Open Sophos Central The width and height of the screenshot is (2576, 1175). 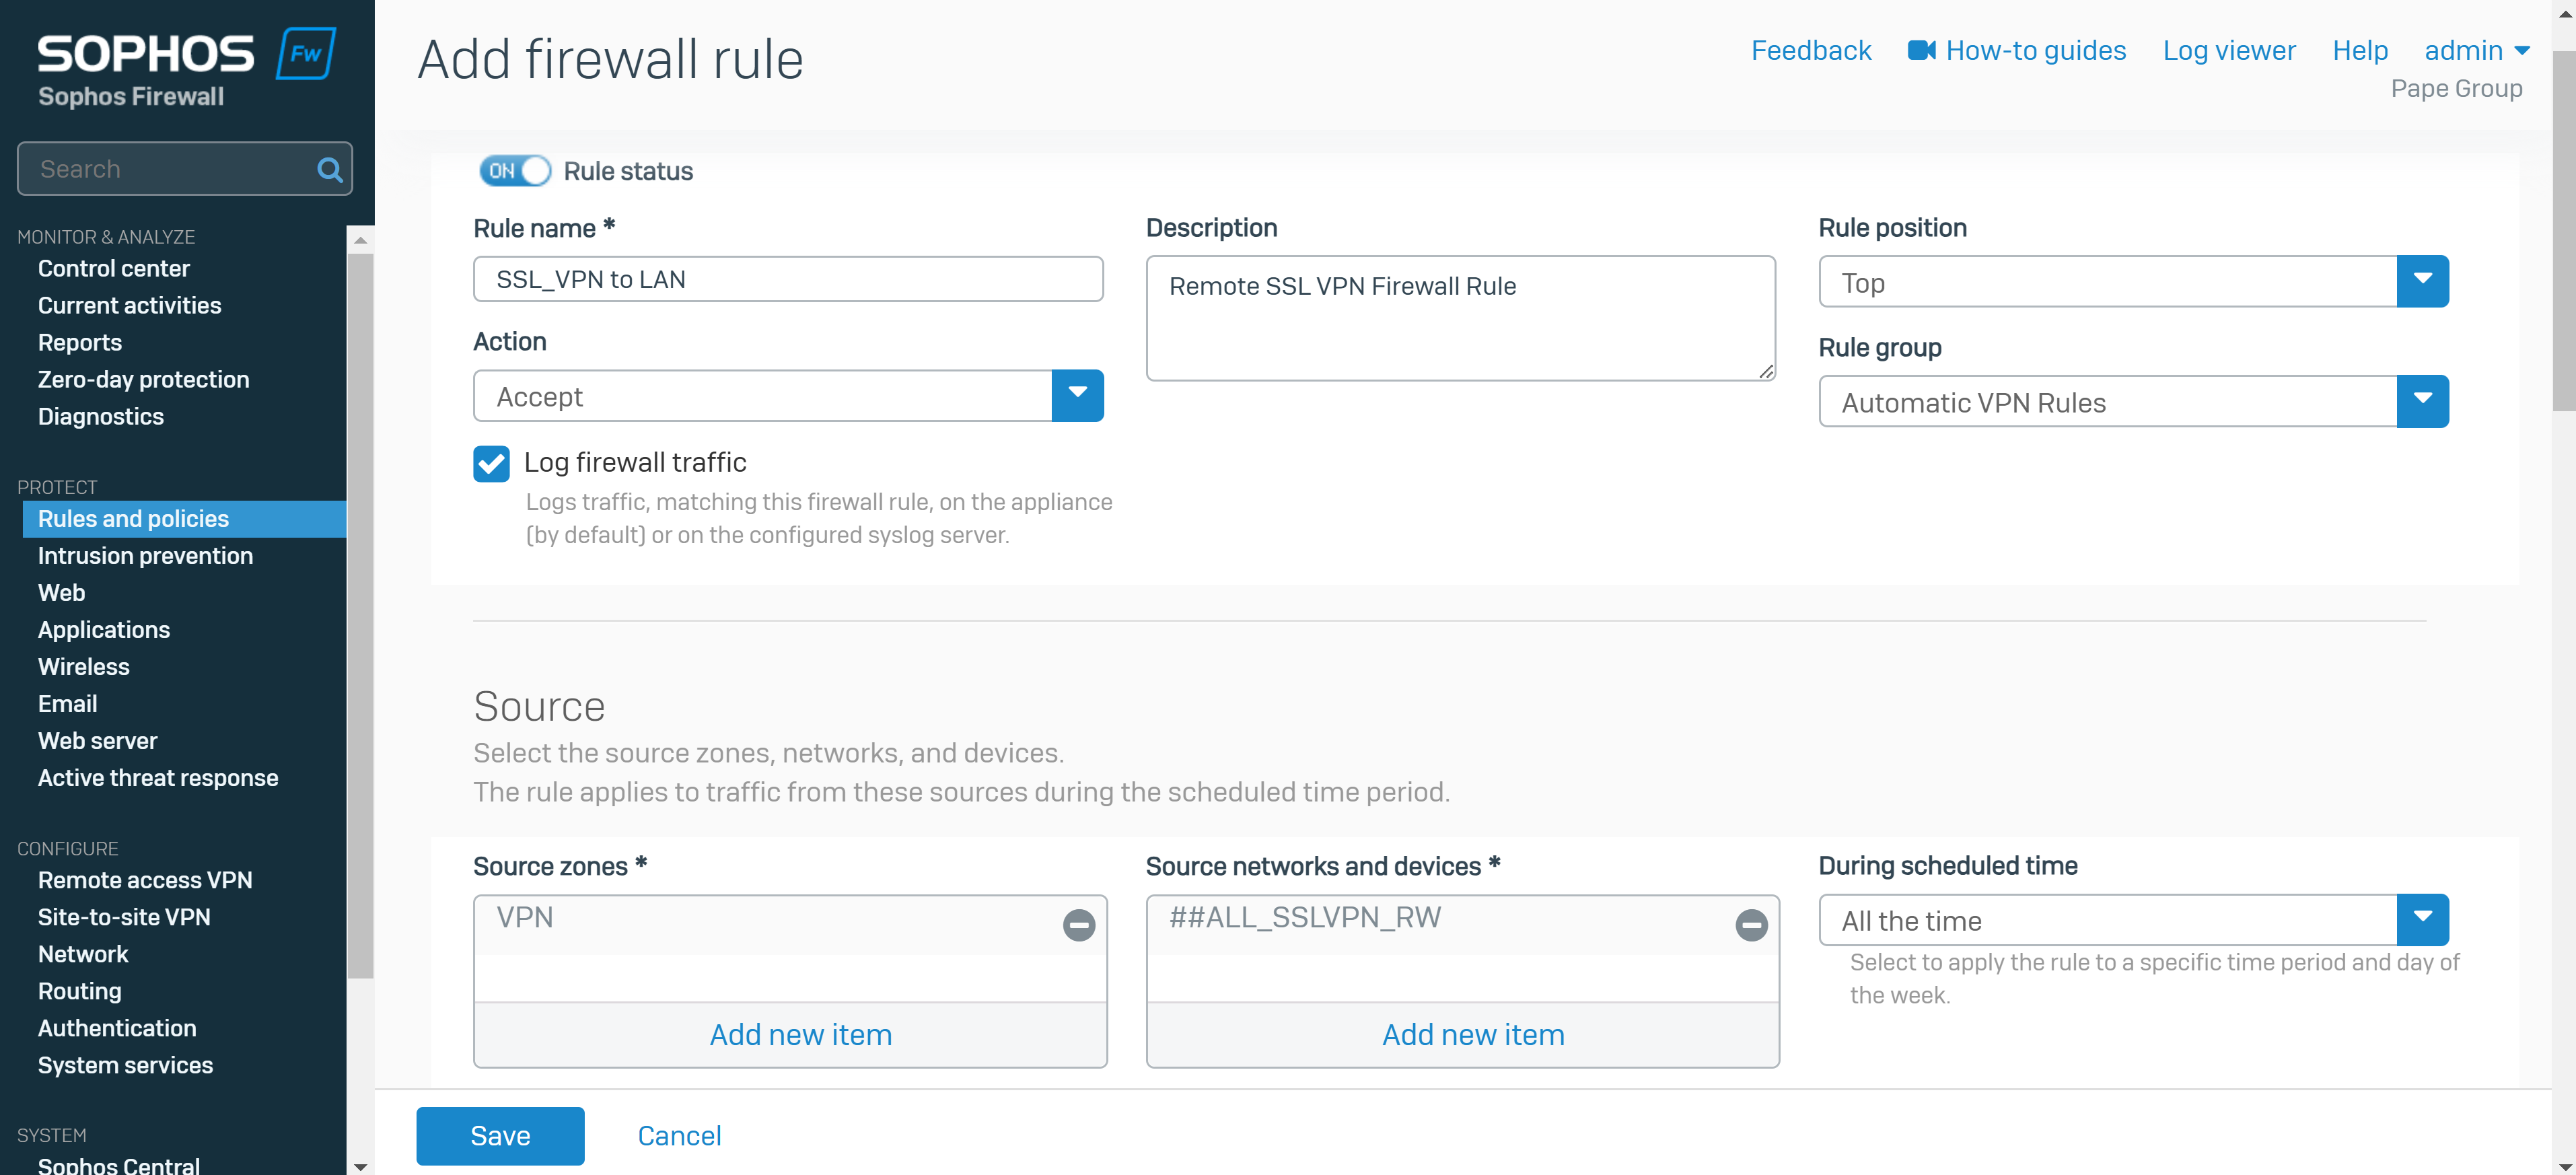point(118,1165)
